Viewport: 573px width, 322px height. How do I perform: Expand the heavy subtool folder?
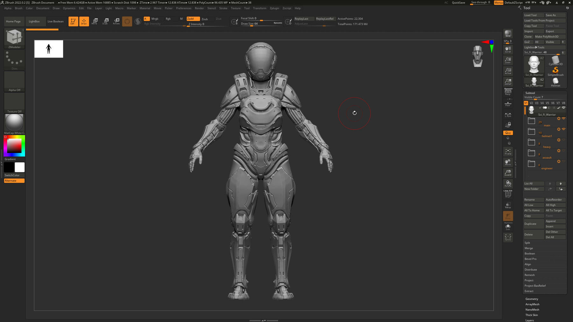[x=531, y=142]
